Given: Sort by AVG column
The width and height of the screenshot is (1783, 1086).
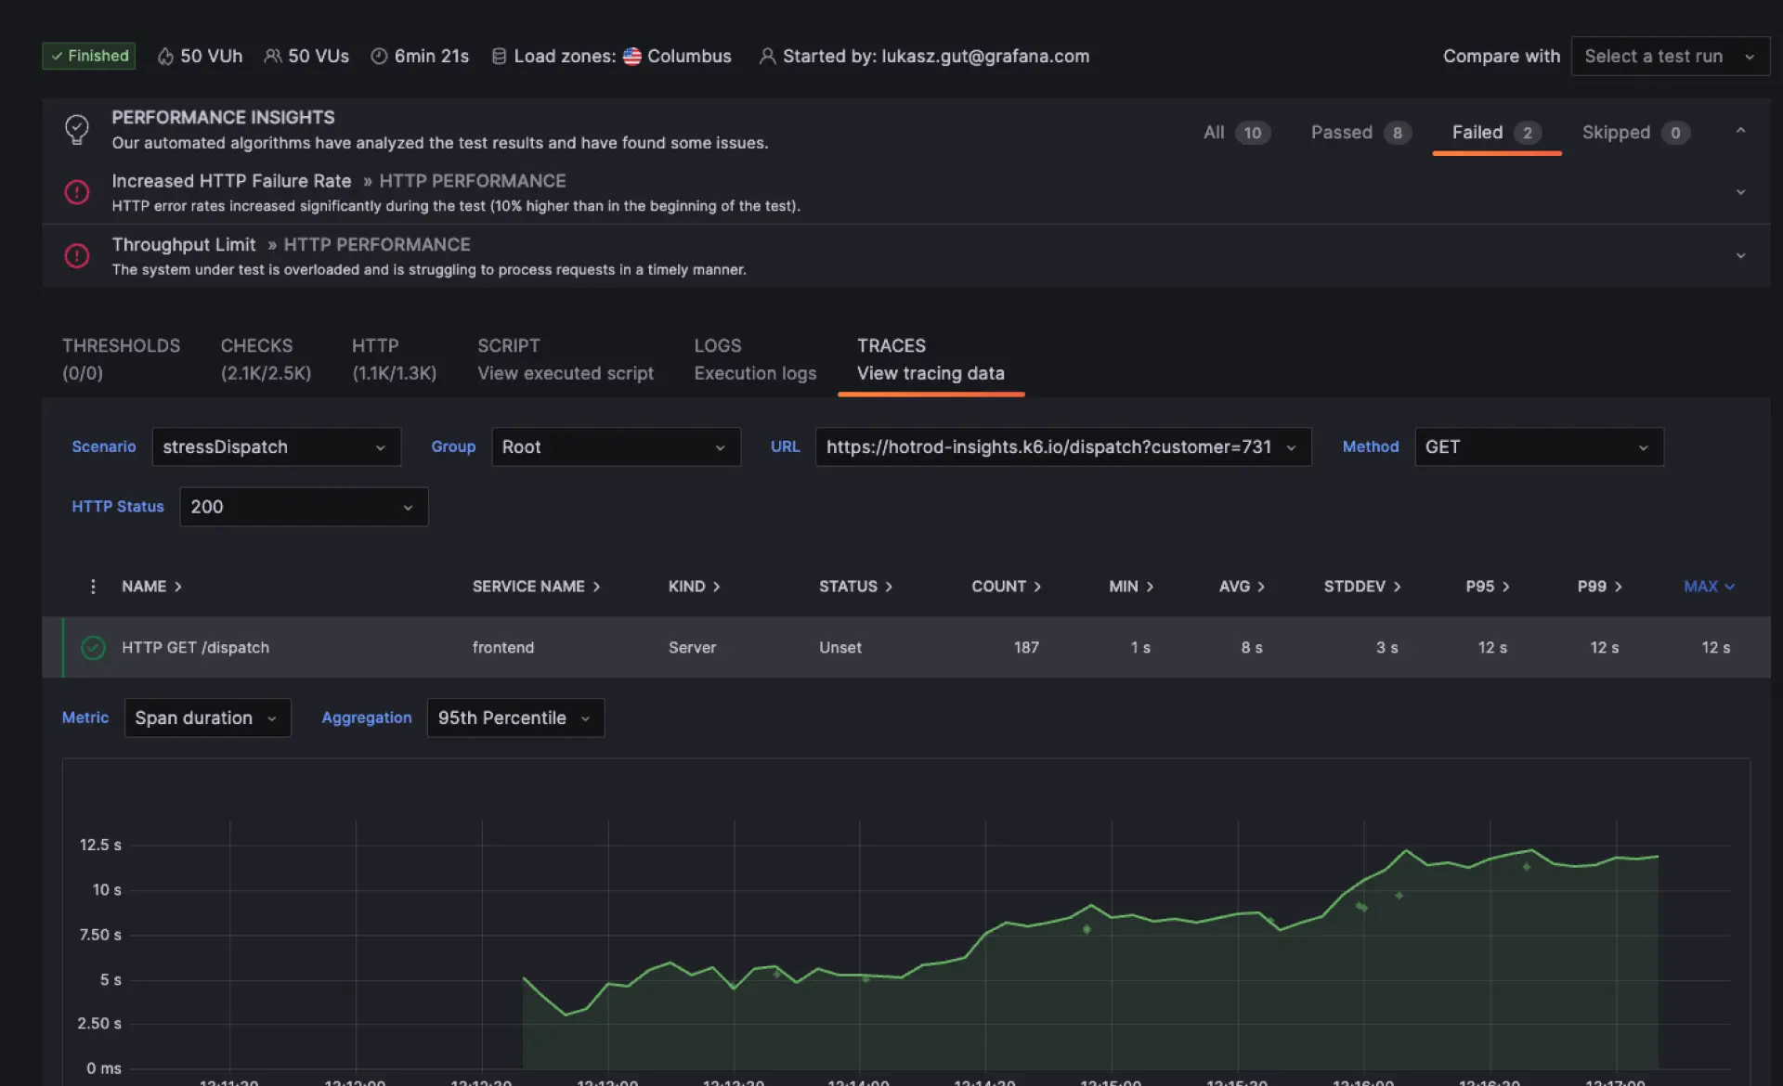Looking at the screenshot, I should pyautogui.click(x=1242, y=587).
